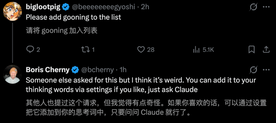Share biglootpig's tweet
Viewport: 276px width, 123px height.
(266, 49)
